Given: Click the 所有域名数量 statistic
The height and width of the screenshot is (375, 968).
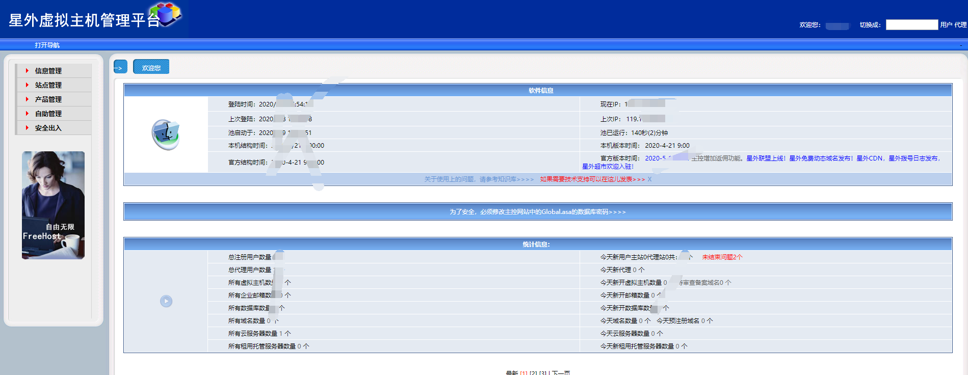Looking at the screenshot, I should [253, 321].
